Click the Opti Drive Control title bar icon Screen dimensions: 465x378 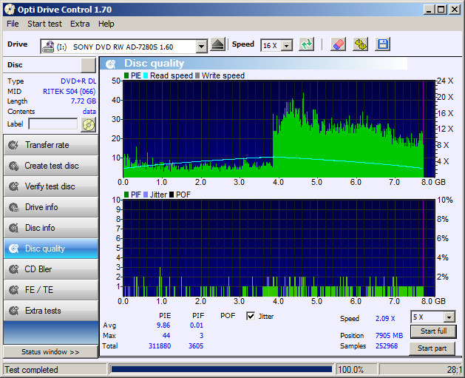click(10, 10)
